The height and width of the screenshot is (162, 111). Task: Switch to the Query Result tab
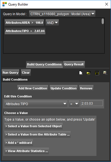(74, 64)
